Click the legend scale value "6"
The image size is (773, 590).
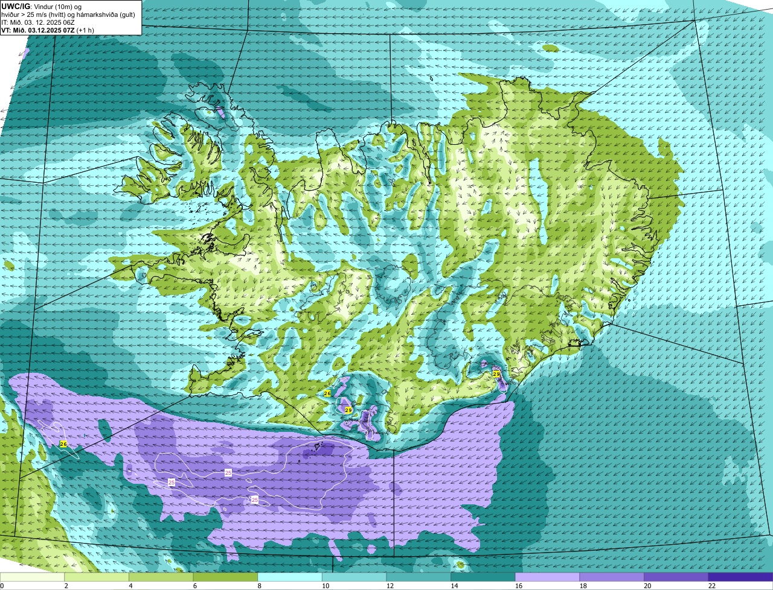coord(194,586)
